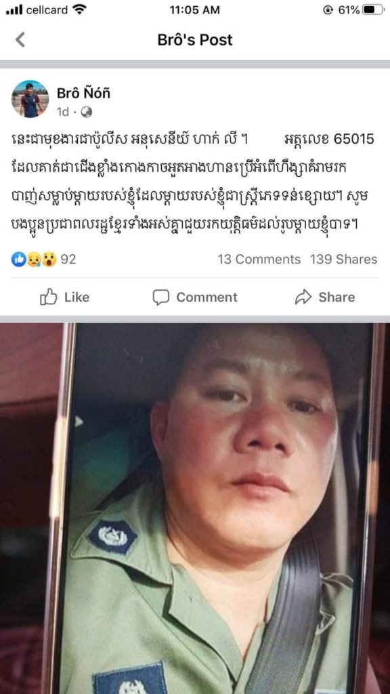
Task: Tap the Brô's Post header title
Action: [x=195, y=40]
